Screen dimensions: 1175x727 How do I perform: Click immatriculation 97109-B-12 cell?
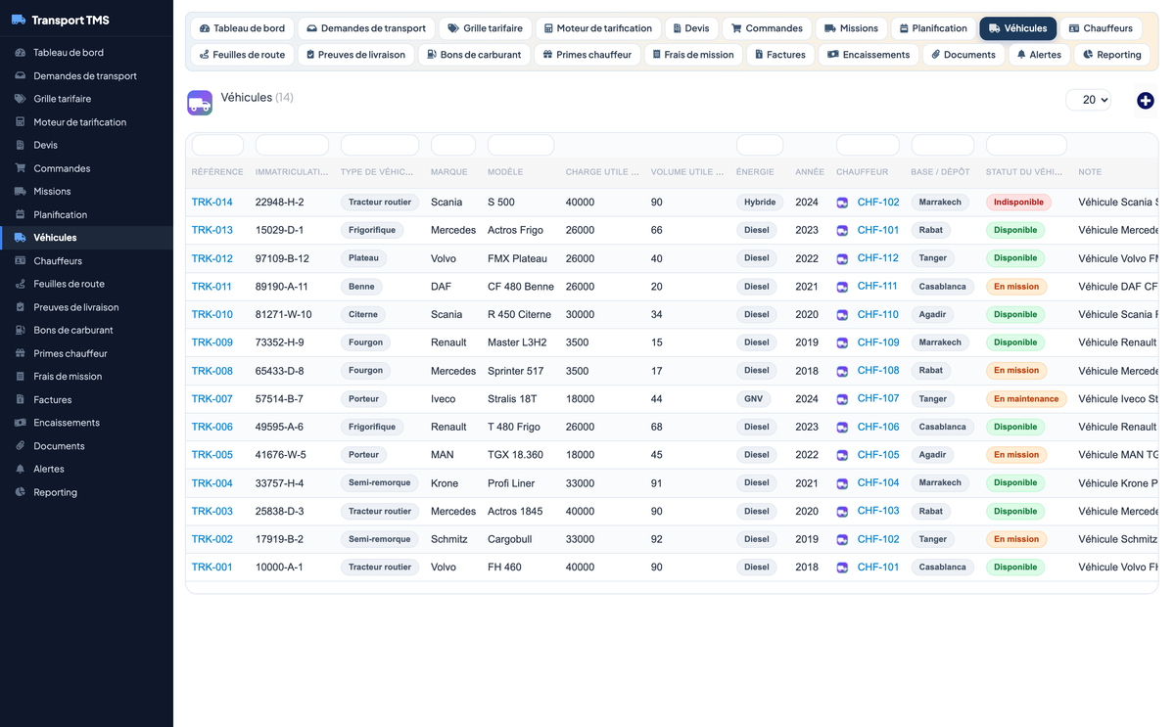pyautogui.click(x=282, y=259)
